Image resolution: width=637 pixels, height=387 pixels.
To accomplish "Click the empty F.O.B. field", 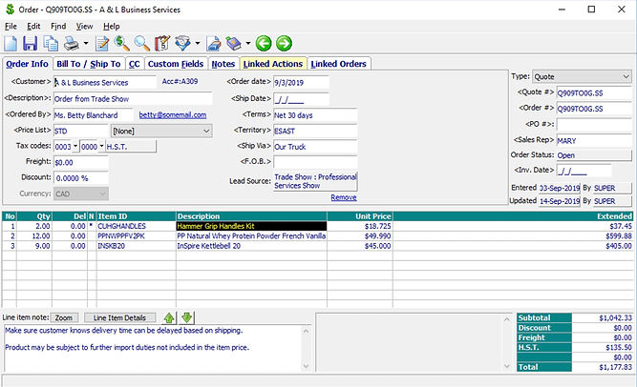I will pos(315,162).
